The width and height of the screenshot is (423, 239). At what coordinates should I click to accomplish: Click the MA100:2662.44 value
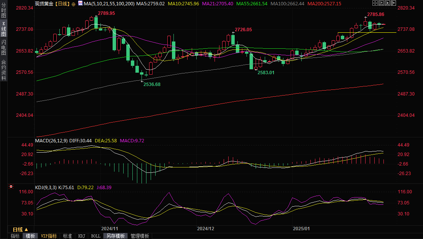tap(287, 4)
